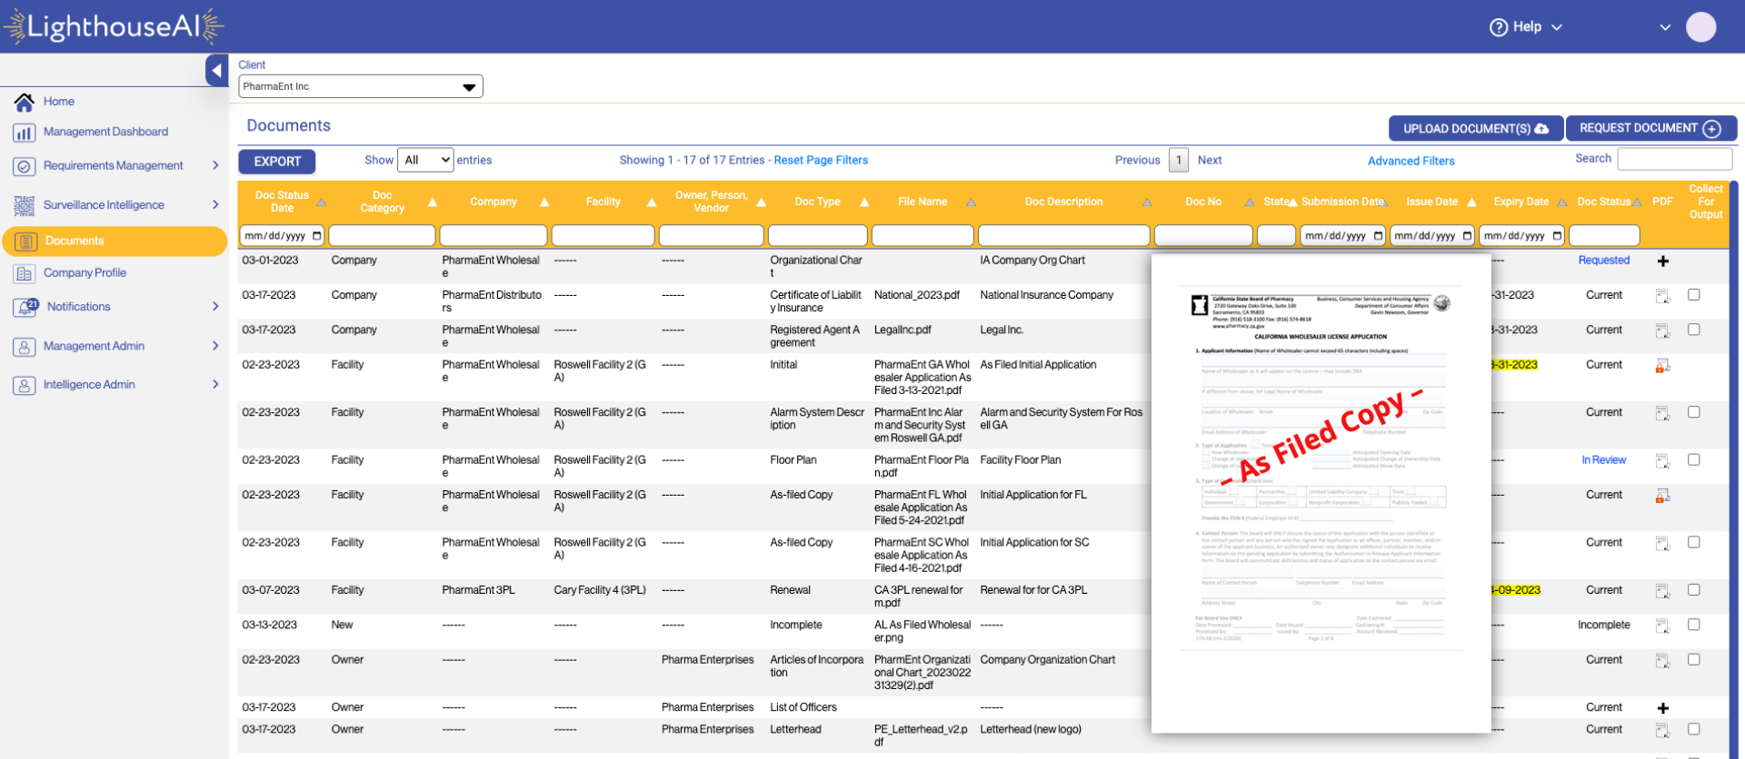Open the user account dropdown chevron
The width and height of the screenshot is (1745, 759).
coord(1665,27)
